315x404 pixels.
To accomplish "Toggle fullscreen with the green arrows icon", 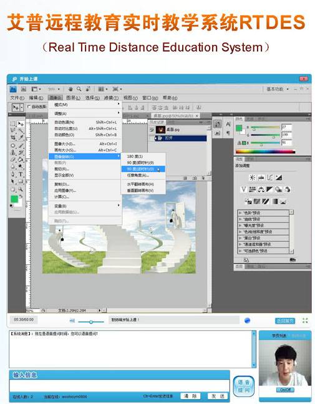I will pos(305,320).
